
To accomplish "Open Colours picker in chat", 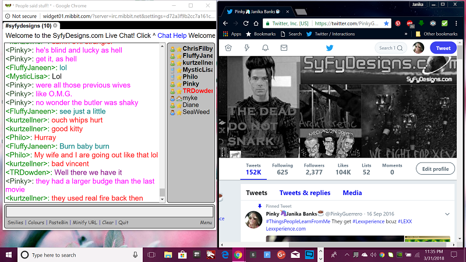I will click(x=36, y=222).
